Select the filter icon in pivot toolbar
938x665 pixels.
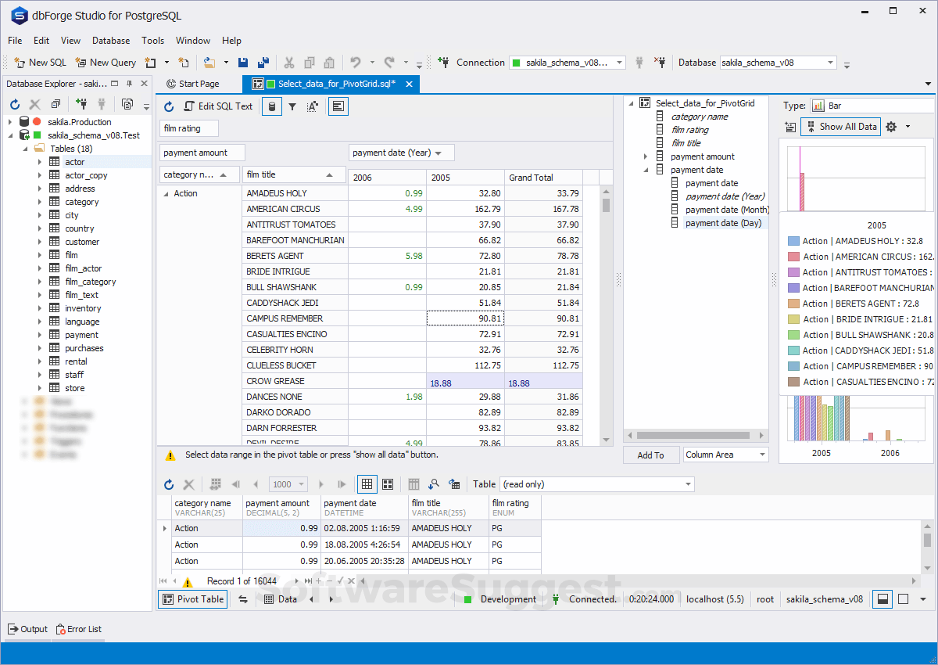292,107
